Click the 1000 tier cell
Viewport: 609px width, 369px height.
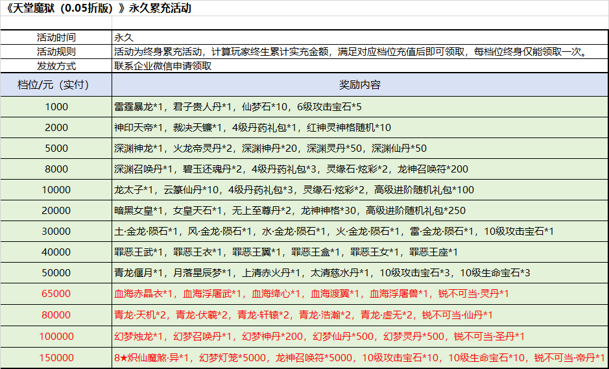pyautogui.click(x=56, y=106)
